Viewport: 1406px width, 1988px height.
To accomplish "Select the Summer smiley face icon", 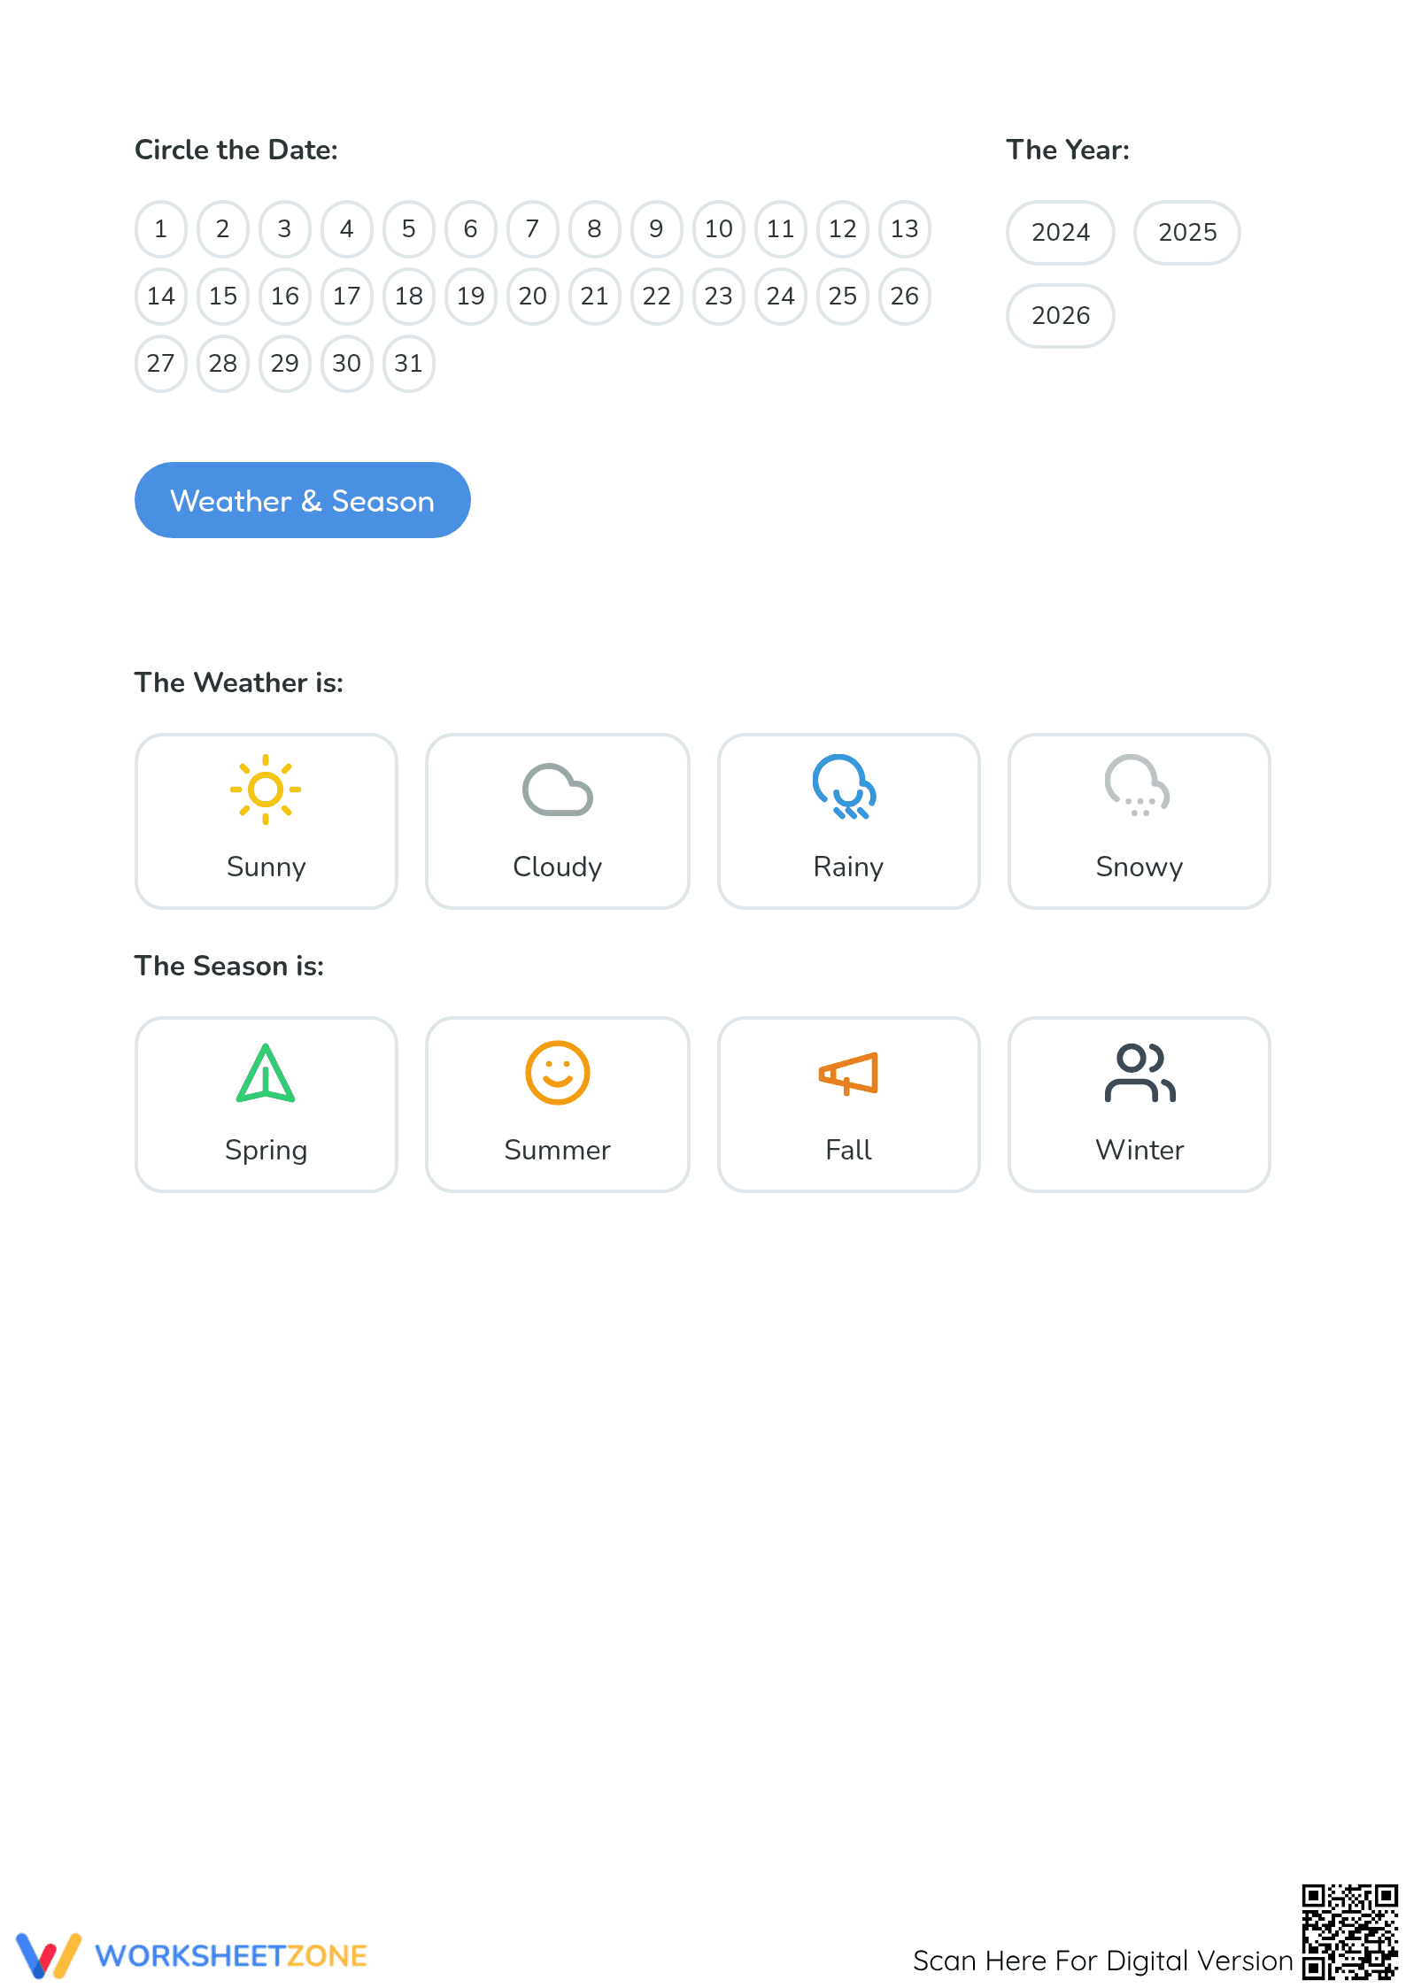I will 557,1073.
